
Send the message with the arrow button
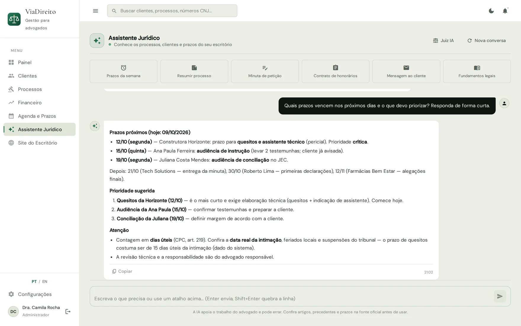(x=500, y=296)
